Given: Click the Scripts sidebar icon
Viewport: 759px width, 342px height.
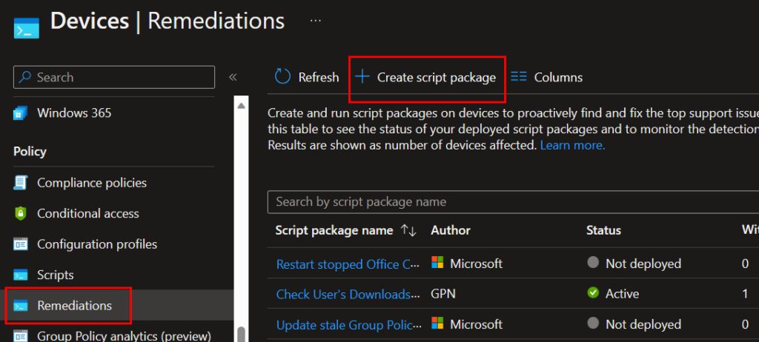Looking at the screenshot, I should tap(21, 275).
